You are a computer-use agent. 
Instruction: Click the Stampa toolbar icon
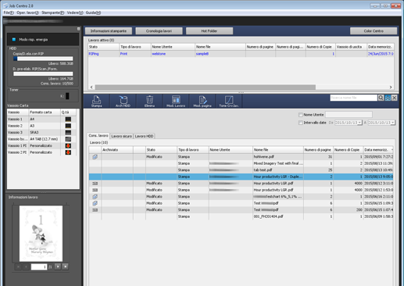96,101
